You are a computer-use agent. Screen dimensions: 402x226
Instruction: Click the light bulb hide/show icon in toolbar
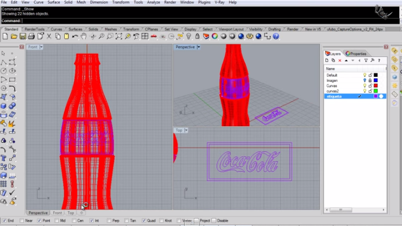[189, 36]
